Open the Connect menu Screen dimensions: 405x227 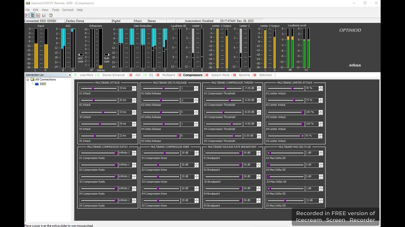click(x=68, y=10)
